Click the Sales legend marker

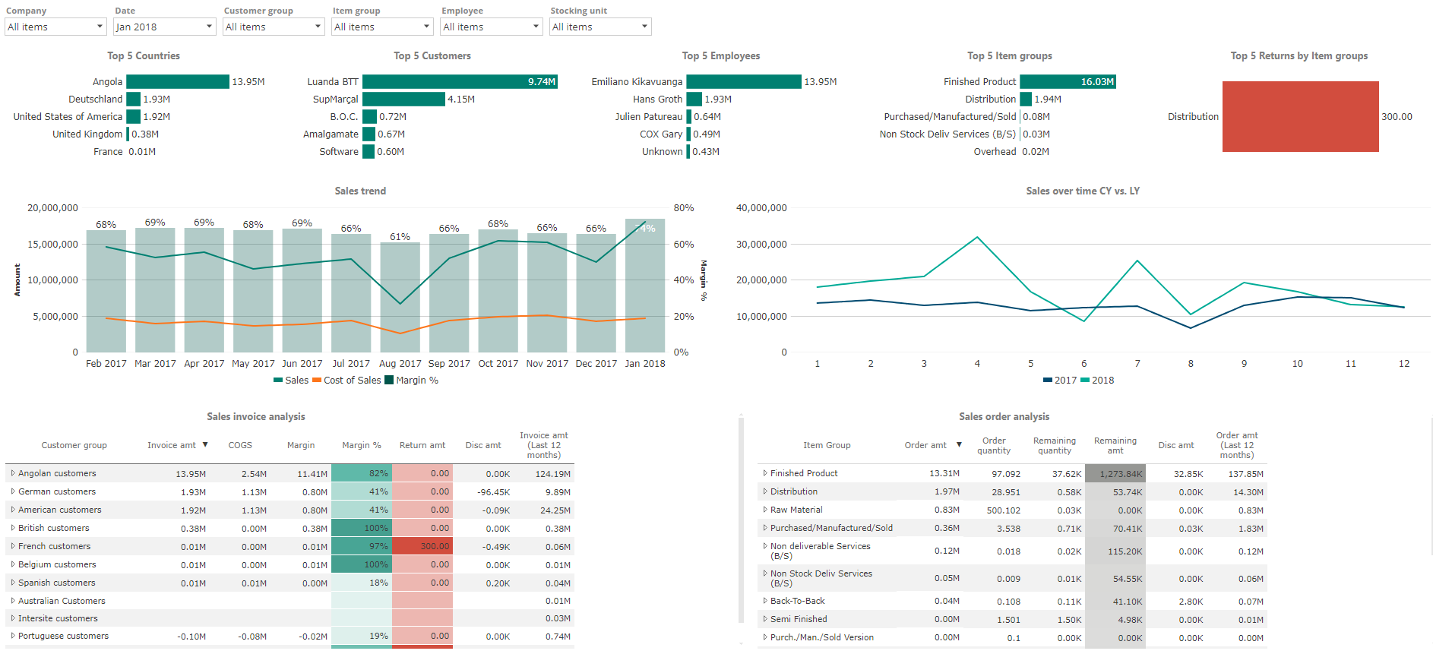pyautogui.click(x=278, y=381)
